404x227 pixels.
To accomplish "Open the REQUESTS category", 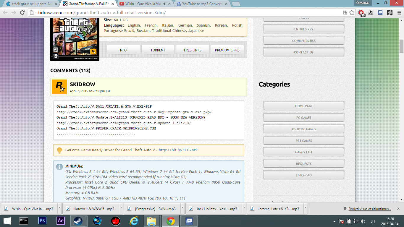I will tap(304, 164).
